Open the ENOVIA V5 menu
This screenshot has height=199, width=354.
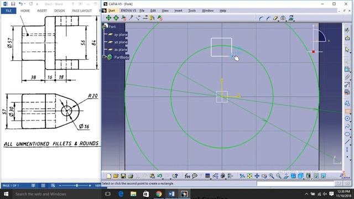(128, 11)
